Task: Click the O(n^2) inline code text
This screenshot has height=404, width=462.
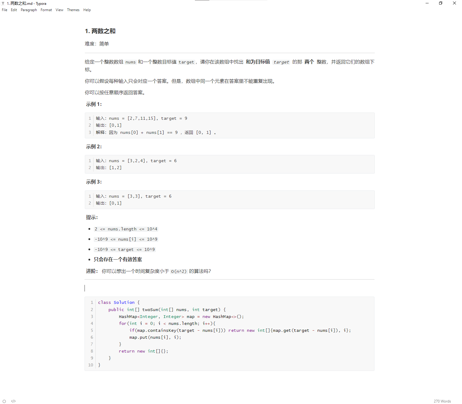Action: 179,271
